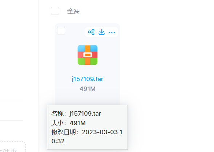The width and height of the screenshot is (214, 152).
Task: Click the tooltip's wrapped 0:32 time text
Action: (58, 141)
